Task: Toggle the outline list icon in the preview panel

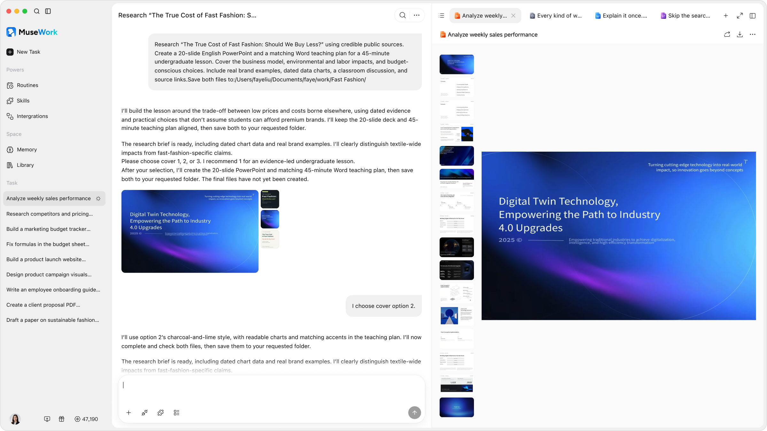Action: [442, 16]
